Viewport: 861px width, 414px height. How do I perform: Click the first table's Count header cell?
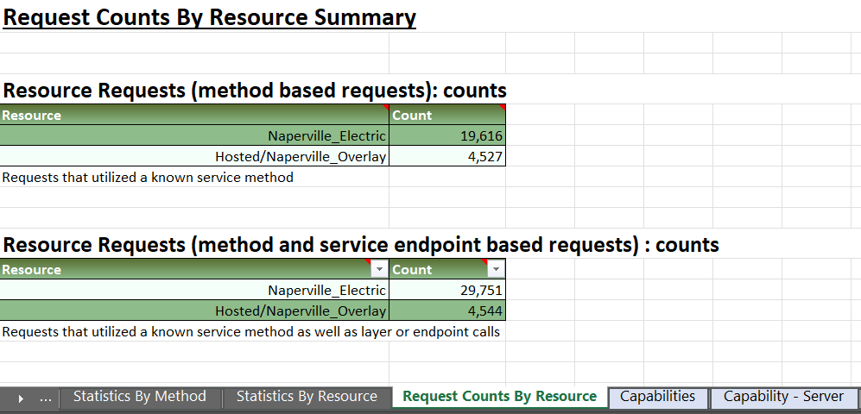point(447,116)
